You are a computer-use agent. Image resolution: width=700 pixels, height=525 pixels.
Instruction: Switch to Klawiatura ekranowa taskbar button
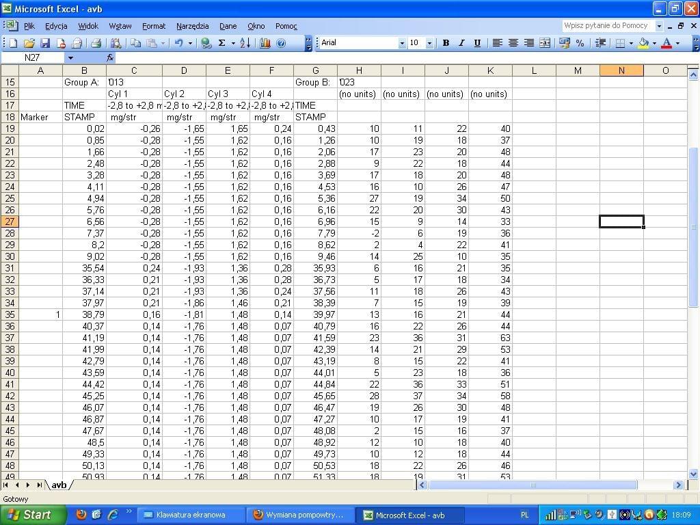191,515
